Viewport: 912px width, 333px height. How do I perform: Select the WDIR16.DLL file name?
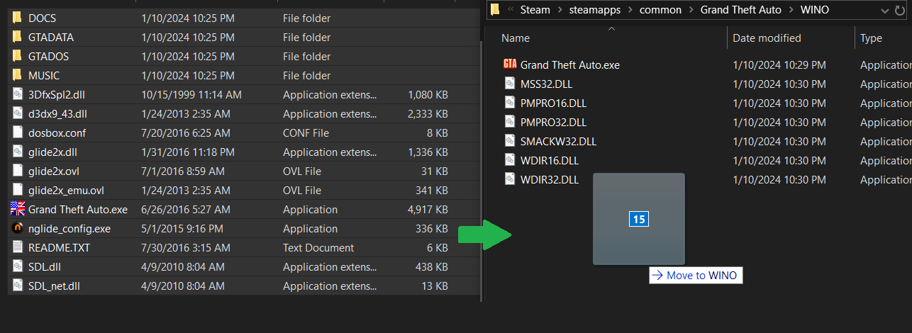coord(550,160)
